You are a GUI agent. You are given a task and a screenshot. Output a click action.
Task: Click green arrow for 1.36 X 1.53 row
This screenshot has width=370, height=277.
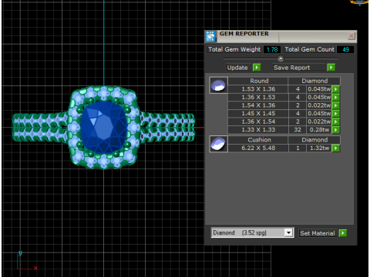click(336, 98)
